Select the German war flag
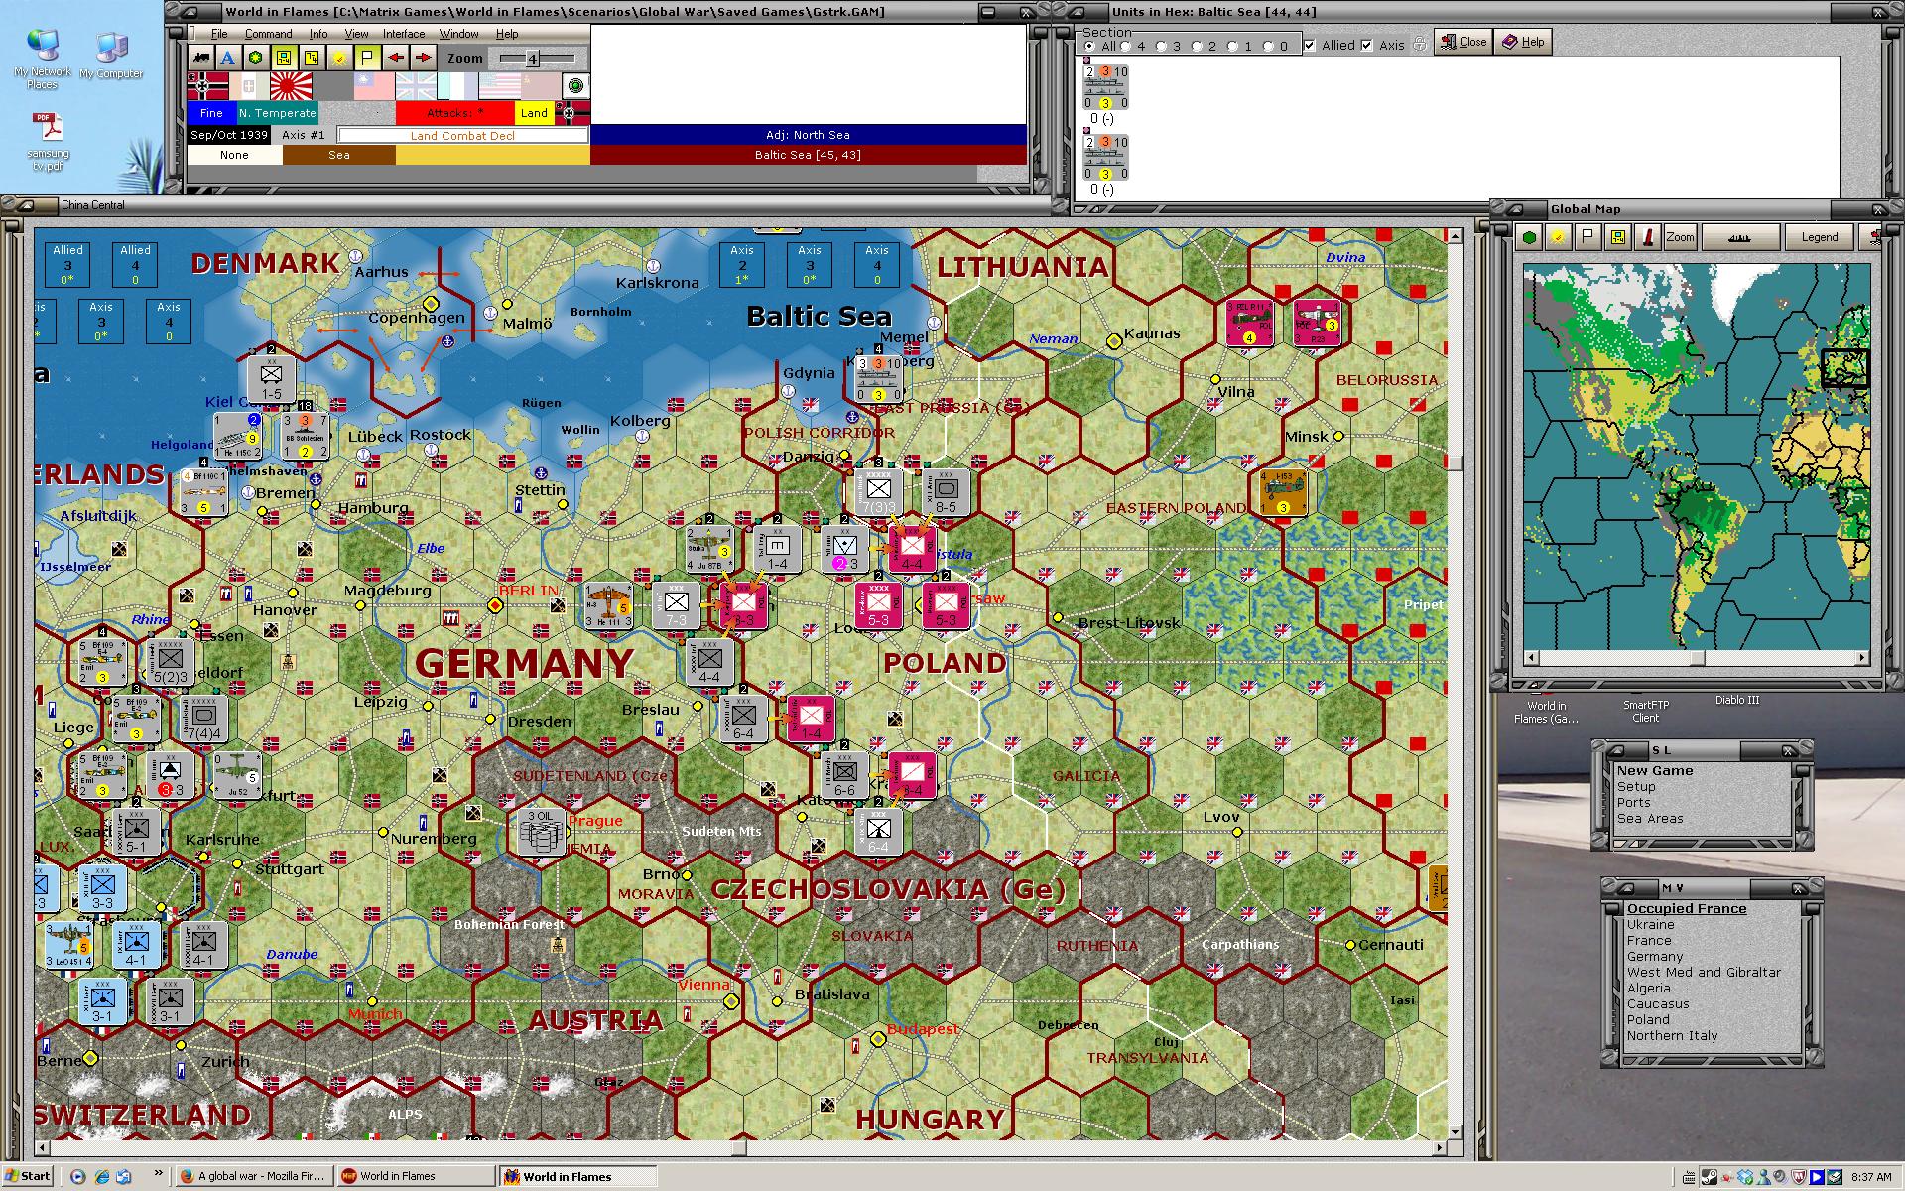This screenshot has height=1191, width=1905. tap(208, 86)
